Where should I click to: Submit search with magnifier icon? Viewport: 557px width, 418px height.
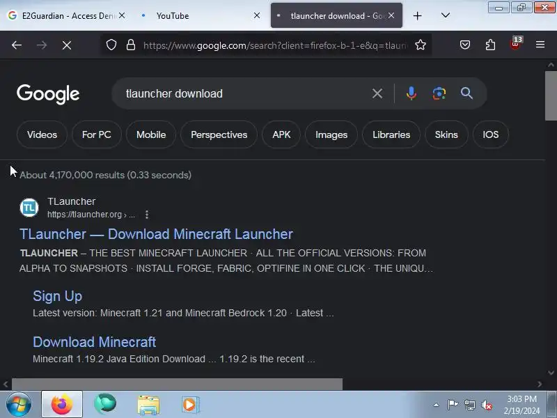pos(466,93)
